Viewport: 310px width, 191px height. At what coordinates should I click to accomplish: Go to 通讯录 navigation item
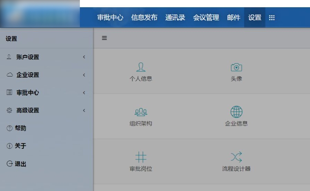point(175,18)
